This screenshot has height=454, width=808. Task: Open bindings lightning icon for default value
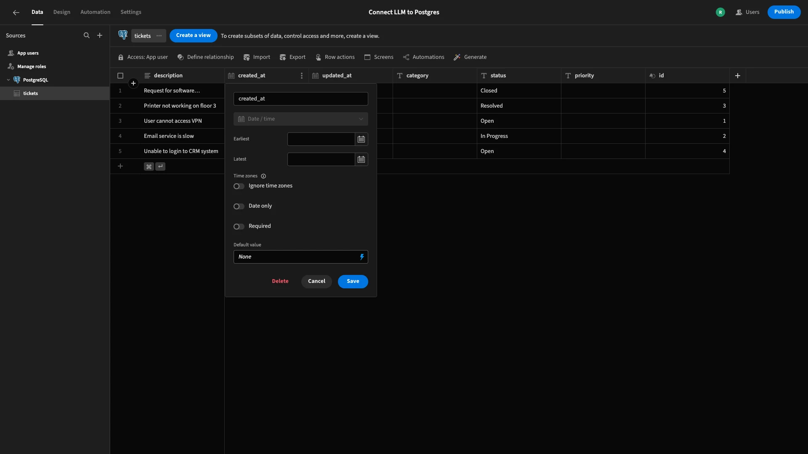(362, 257)
